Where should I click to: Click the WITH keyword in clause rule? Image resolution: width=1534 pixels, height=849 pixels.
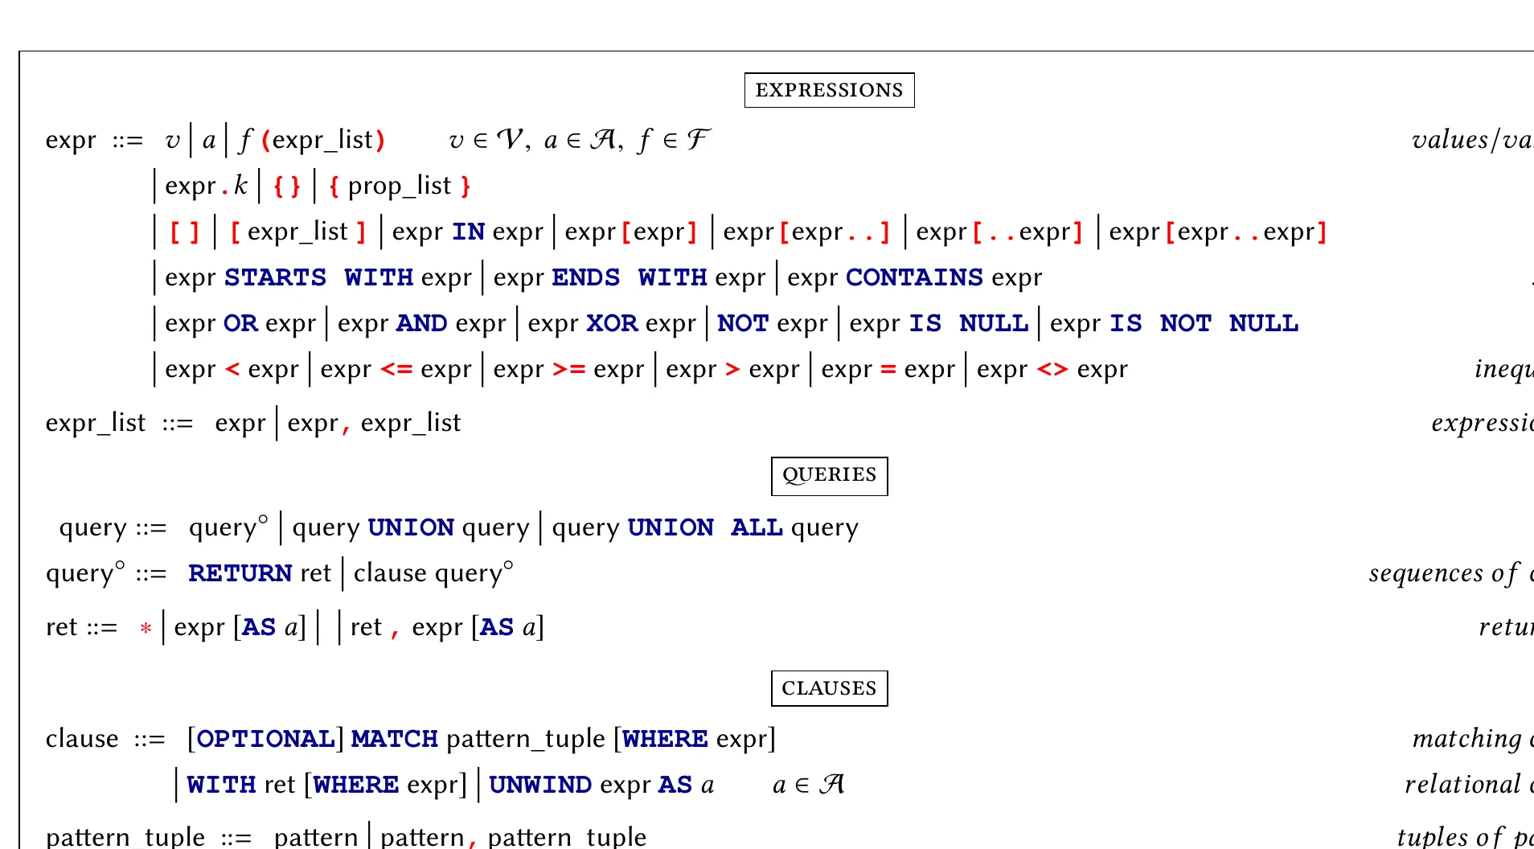[x=221, y=785]
